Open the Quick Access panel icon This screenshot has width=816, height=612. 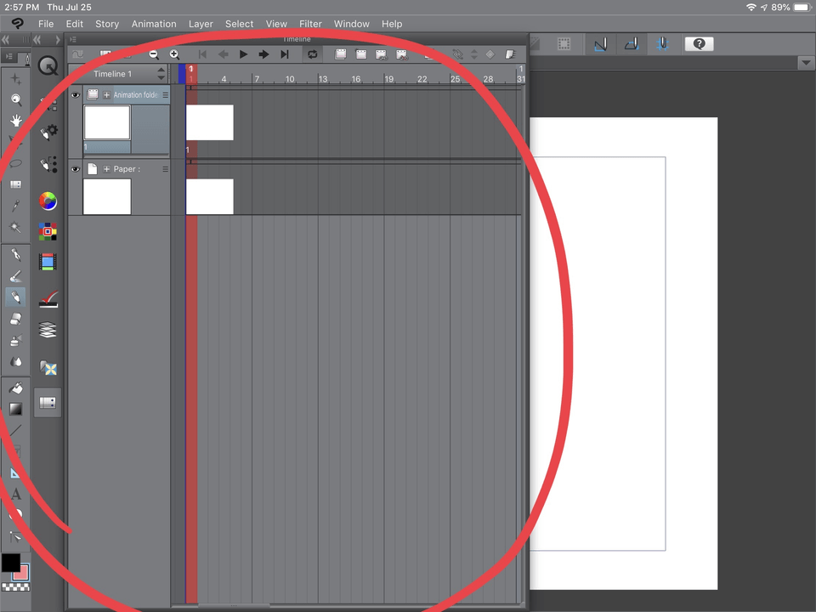(x=48, y=65)
